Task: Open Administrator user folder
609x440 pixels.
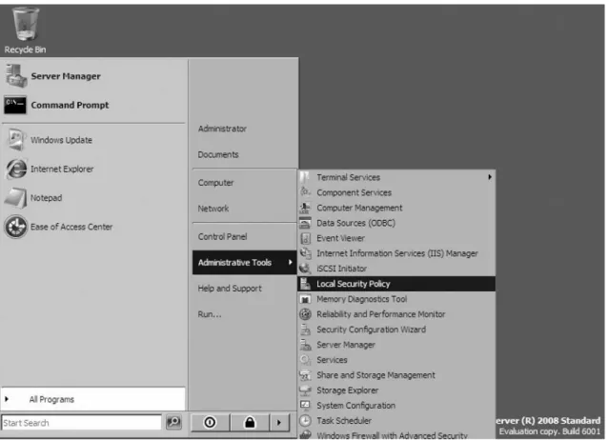Action: (x=222, y=129)
